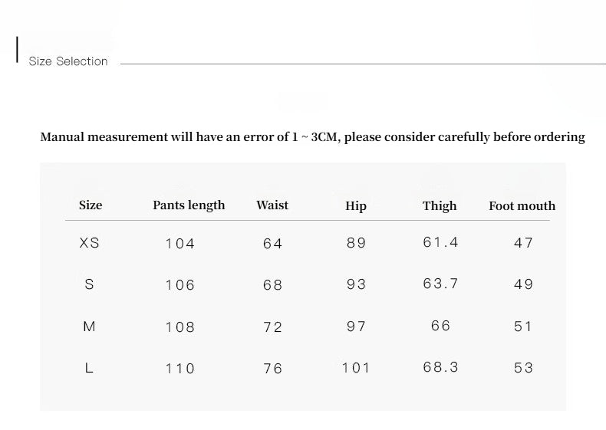Click the manual measurement error notice
The width and height of the screenshot is (606, 430).
click(312, 137)
